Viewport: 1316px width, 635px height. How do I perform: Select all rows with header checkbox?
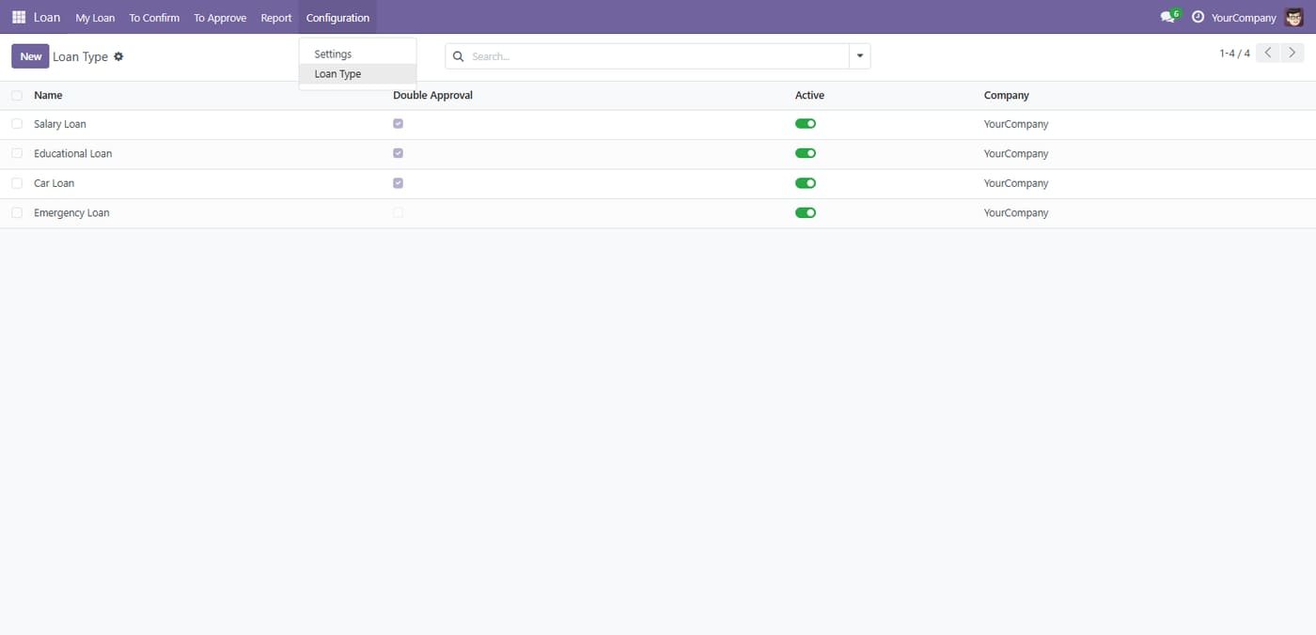click(x=17, y=95)
